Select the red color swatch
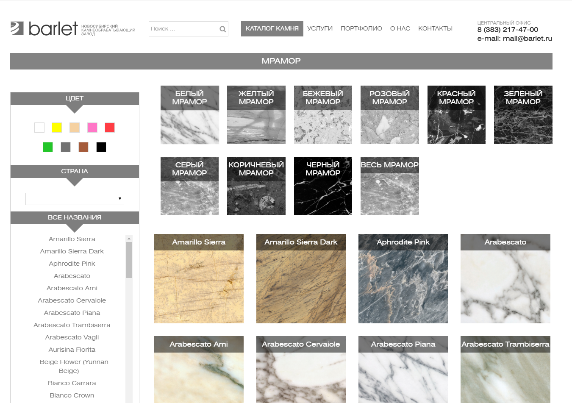 110,128
